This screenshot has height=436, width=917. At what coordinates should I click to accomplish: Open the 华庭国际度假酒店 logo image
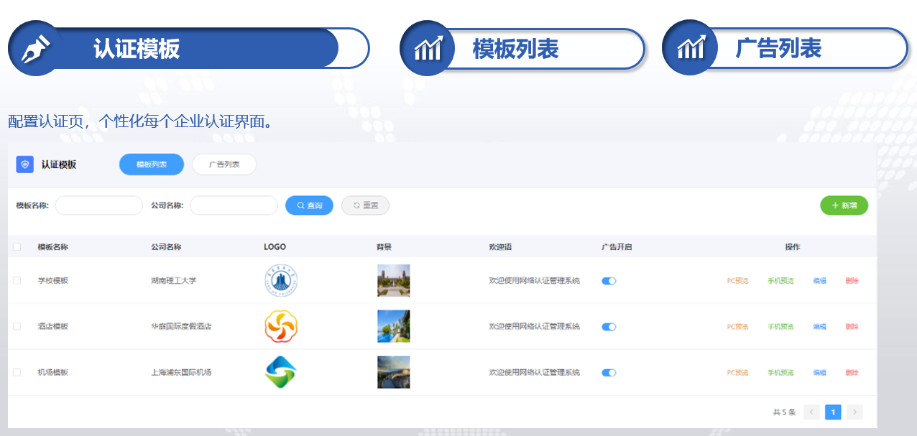[280, 326]
